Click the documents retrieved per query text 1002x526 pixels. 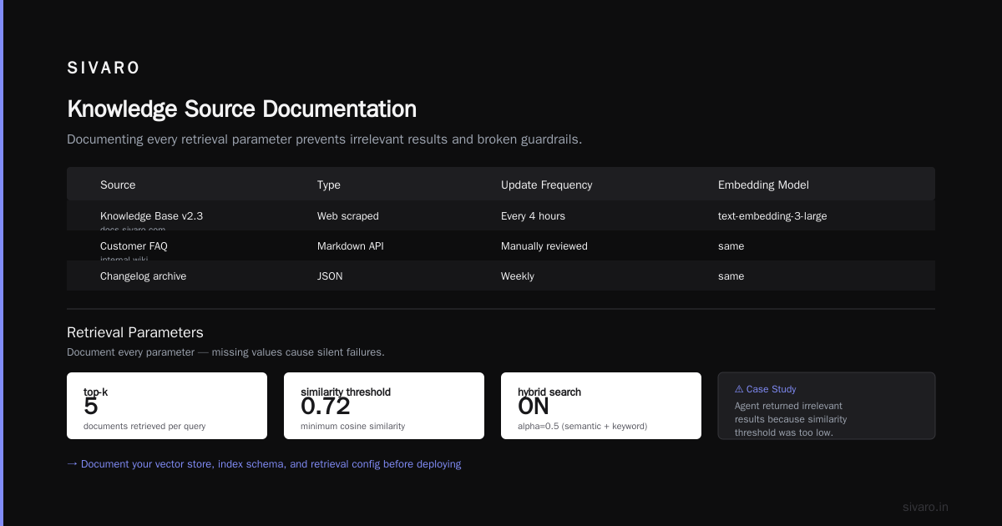click(144, 426)
